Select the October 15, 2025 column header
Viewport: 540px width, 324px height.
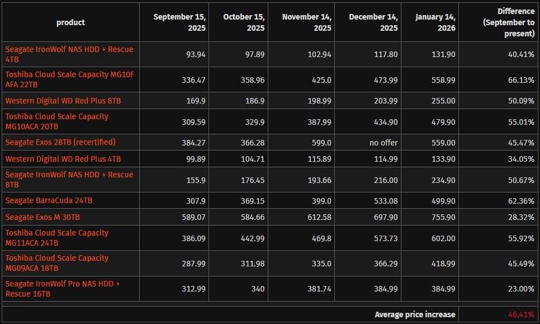coord(244,22)
